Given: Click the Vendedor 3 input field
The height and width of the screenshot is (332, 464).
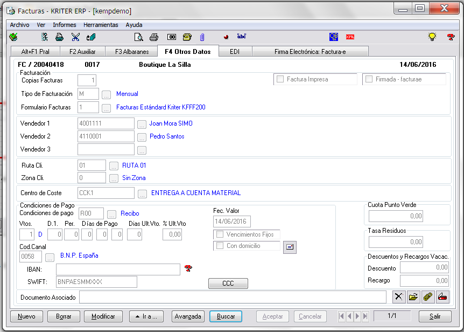Looking at the screenshot, I should click(106, 149).
